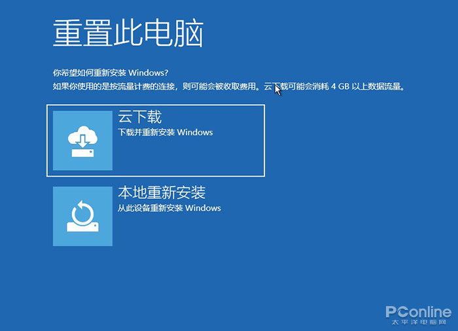Click the text 从此设备重新安装 Windows
The image size is (458, 331).
point(169,208)
